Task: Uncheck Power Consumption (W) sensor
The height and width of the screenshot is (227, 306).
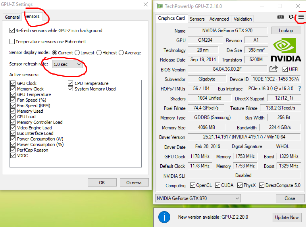Action: click(13, 139)
